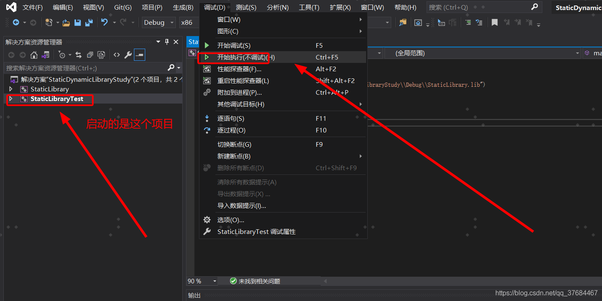Viewport: 602px width, 301px height.
Task: Click the view code angle-brackets icon
Action: (117, 55)
